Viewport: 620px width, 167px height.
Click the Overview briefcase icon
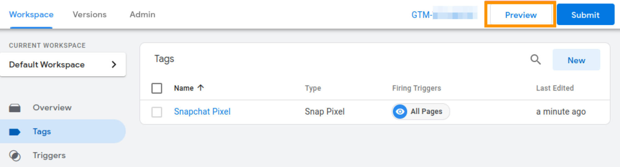tap(15, 108)
